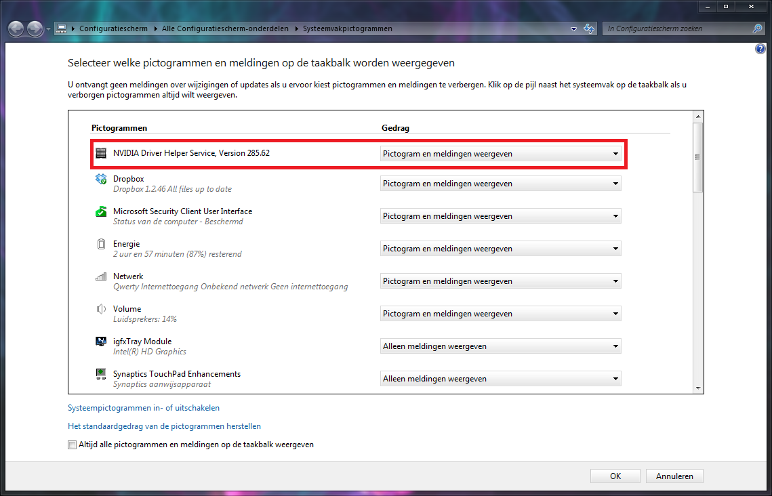Go forward with the forward arrow
The height and width of the screenshot is (496, 772).
(x=35, y=29)
